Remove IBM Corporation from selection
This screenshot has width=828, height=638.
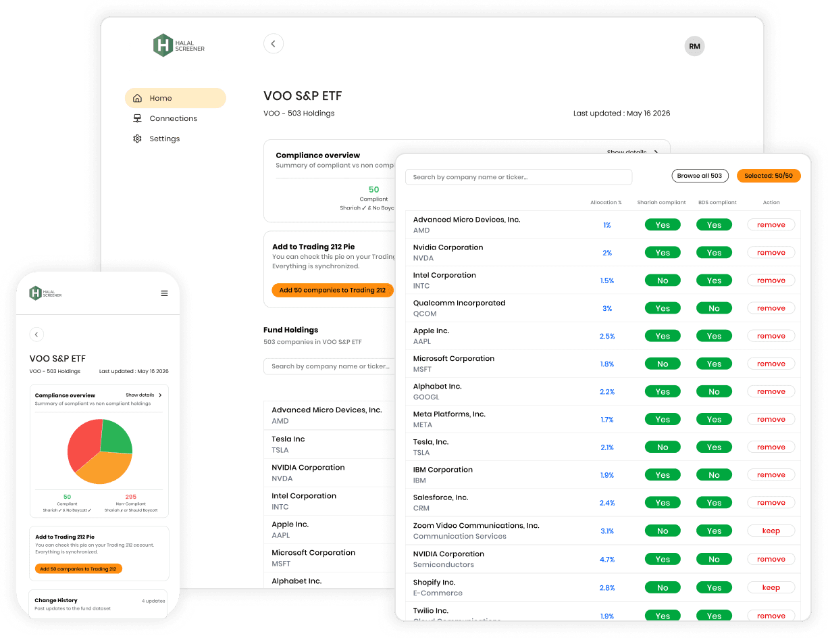pyautogui.click(x=771, y=475)
